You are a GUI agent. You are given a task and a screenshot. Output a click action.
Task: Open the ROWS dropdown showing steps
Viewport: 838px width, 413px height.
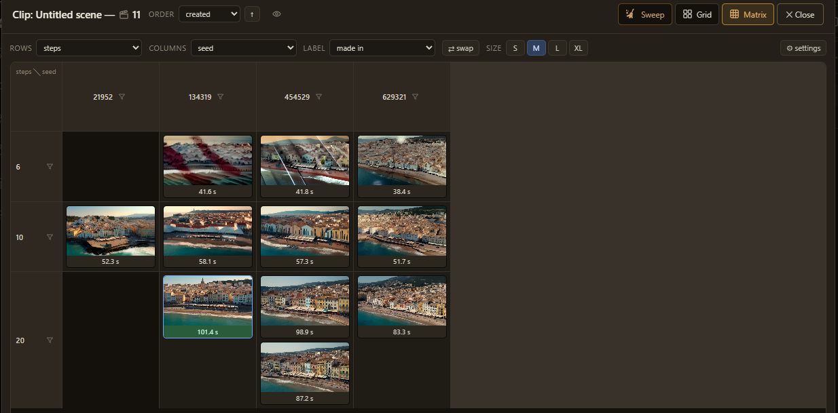pyautogui.click(x=88, y=48)
